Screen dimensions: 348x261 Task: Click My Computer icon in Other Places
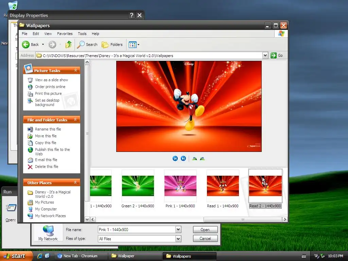(x=30, y=209)
